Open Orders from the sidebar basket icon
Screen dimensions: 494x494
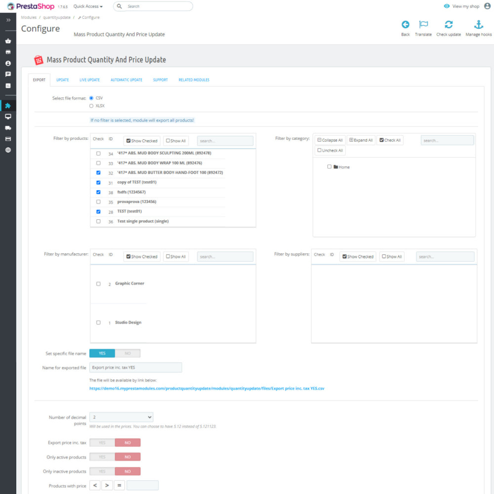pyautogui.click(x=8, y=41)
